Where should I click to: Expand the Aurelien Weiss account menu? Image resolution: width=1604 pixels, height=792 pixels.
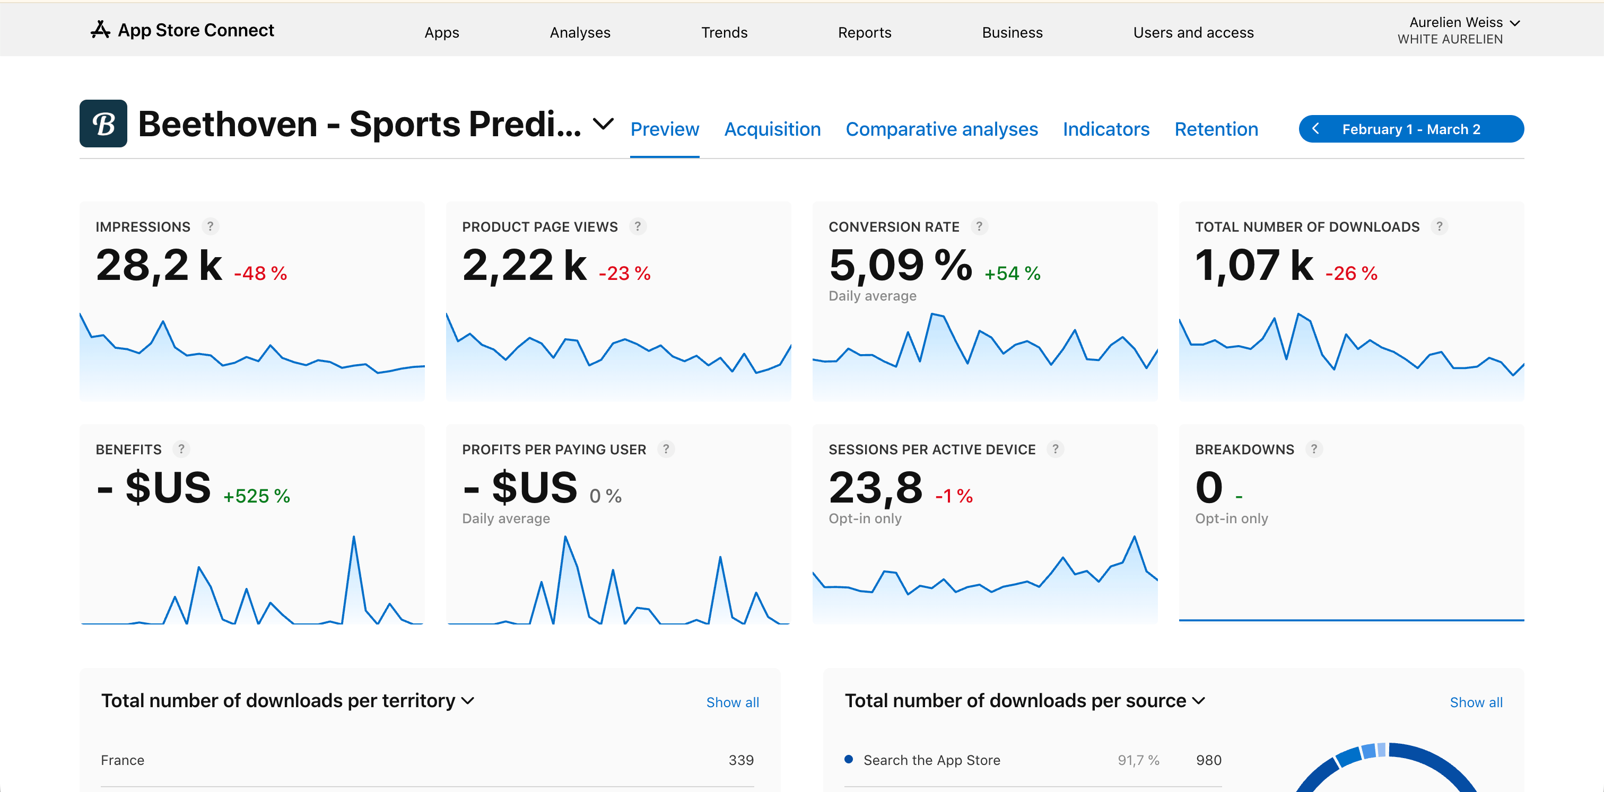(1515, 22)
